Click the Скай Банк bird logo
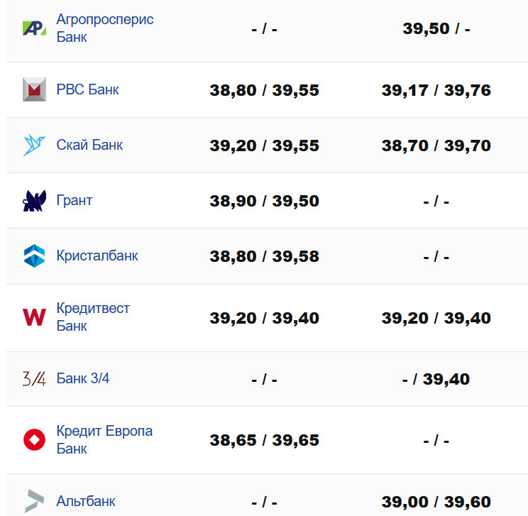528x516 pixels. click(34, 145)
